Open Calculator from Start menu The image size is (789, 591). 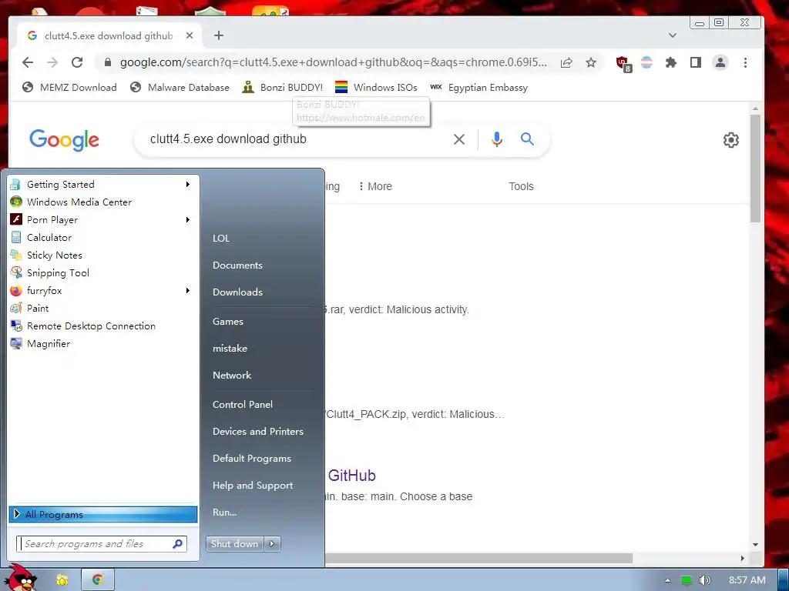102,237
